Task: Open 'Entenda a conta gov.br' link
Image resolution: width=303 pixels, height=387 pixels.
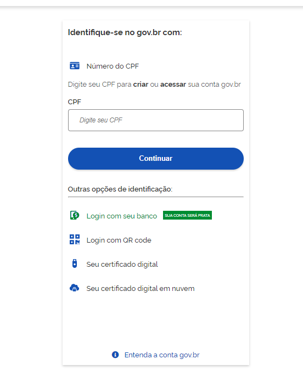Action: 162,355
